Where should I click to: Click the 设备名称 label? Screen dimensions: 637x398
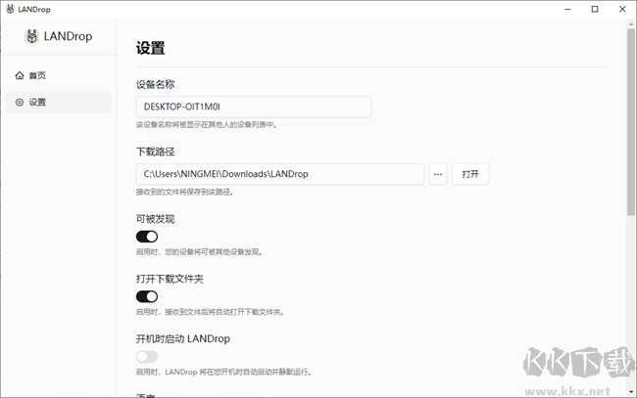155,84
